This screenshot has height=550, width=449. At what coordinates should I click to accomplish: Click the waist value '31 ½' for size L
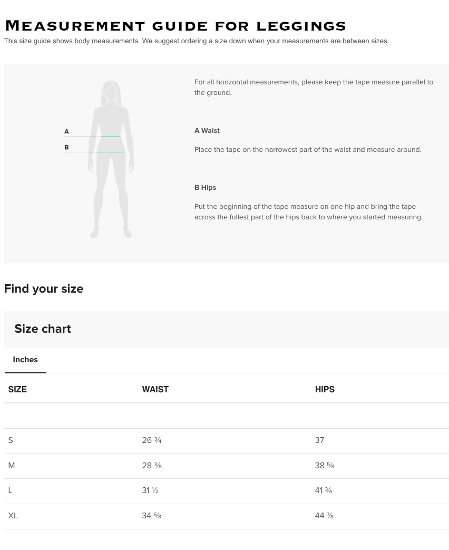coord(150,490)
